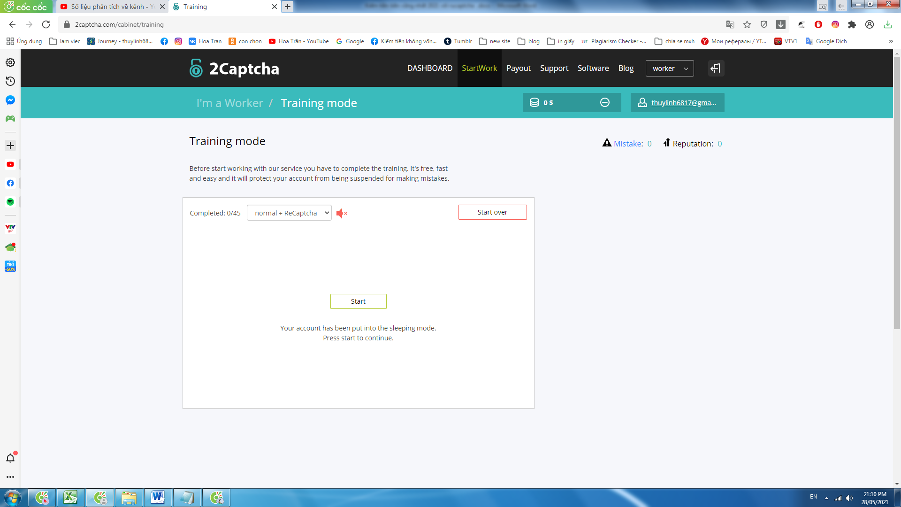Open the Mistake link

[x=628, y=144]
